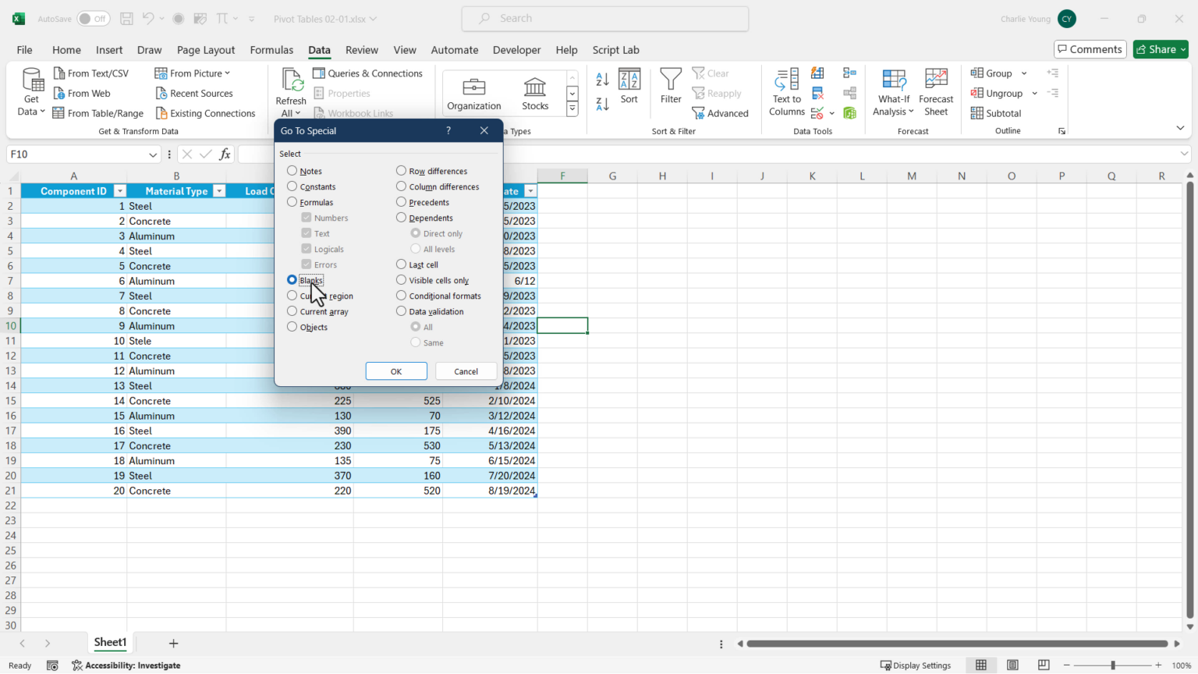This screenshot has height=674, width=1198.
Task: Select the Stocks data type
Action: click(x=535, y=93)
